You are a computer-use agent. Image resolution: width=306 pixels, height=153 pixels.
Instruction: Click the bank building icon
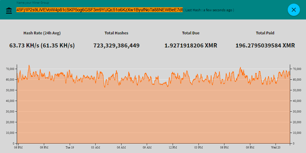point(9,10)
